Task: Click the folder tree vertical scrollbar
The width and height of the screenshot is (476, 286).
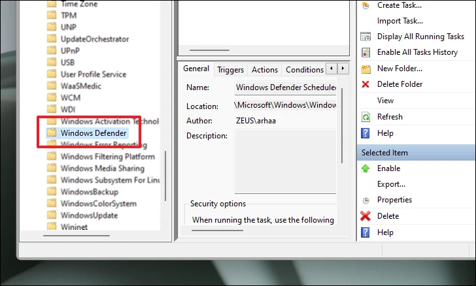Action: click(x=165, y=176)
